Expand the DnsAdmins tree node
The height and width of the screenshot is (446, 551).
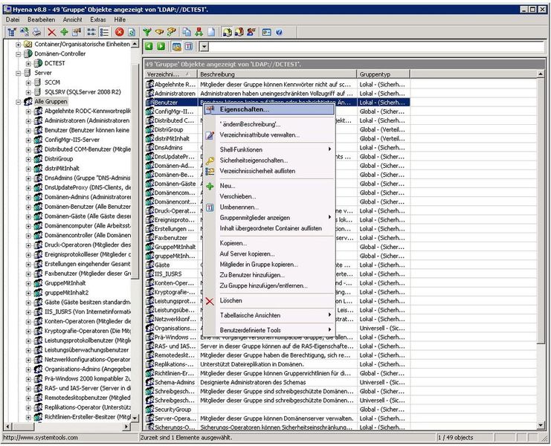click(28, 178)
